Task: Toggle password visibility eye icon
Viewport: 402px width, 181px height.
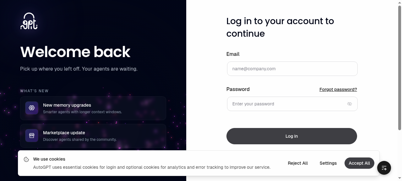Action: click(x=350, y=104)
